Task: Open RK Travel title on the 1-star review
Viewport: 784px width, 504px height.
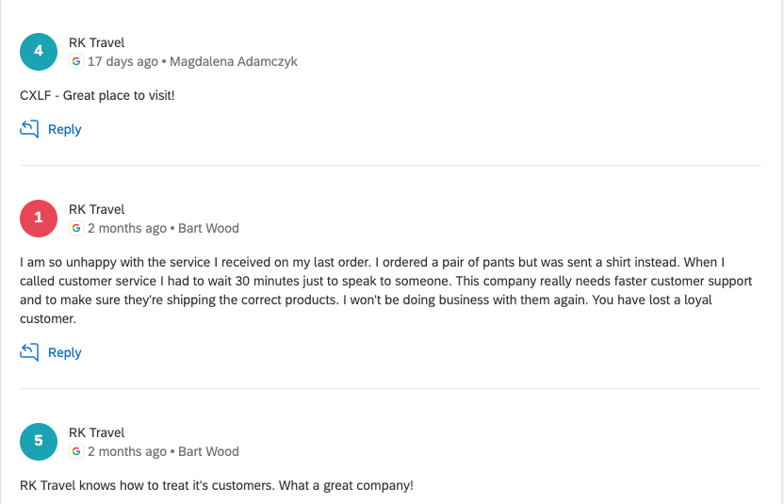Action: coord(96,209)
